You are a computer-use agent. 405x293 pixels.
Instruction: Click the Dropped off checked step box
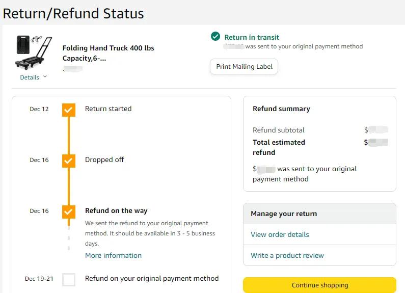click(x=69, y=161)
